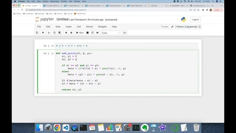Open the cell type Code dropdown

(x=111, y=33)
